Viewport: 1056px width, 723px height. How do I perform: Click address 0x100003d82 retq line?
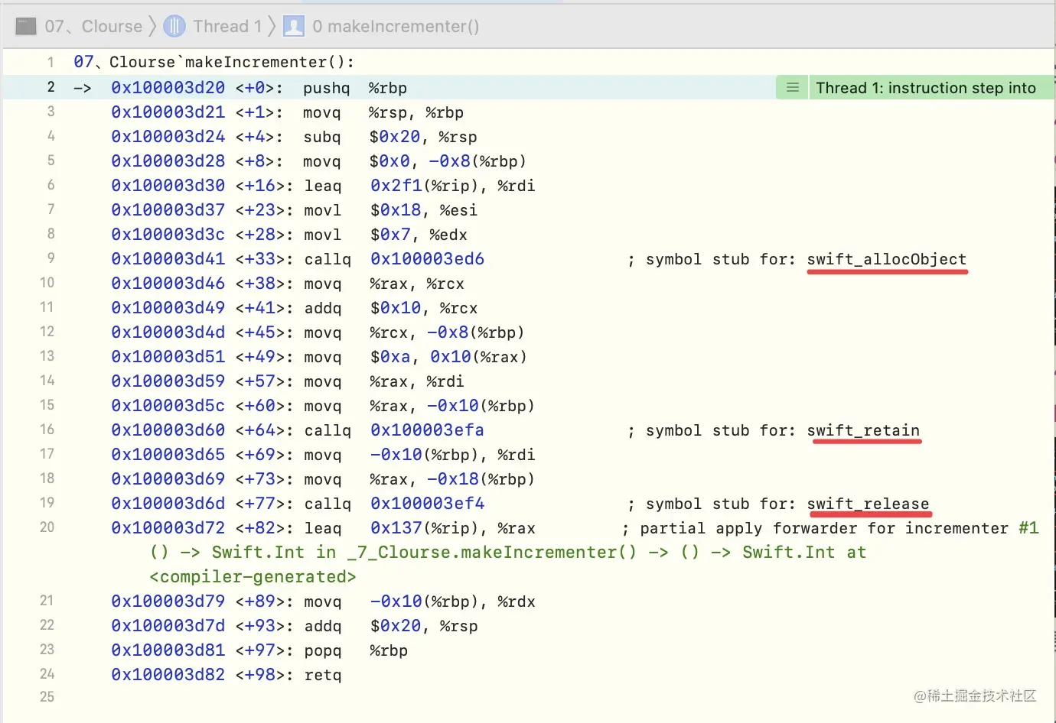tap(168, 675)
